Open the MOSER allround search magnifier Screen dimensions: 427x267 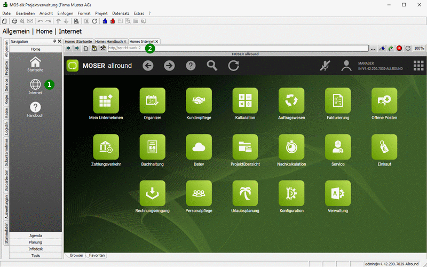click(212, 66)
